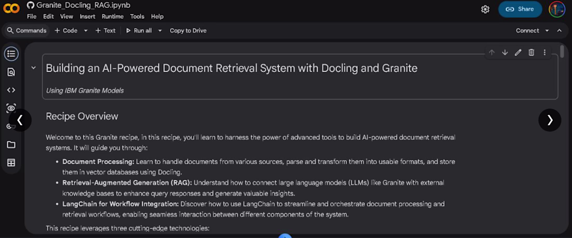572x238 pixels.
Task: Open more cell actions kebab menu
Action: (x=544, y=52)
